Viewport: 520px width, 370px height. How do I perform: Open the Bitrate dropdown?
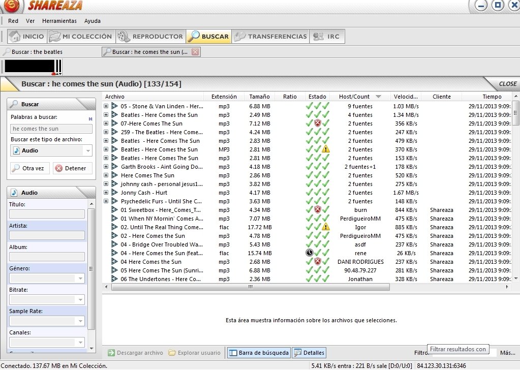click(47, 300)
